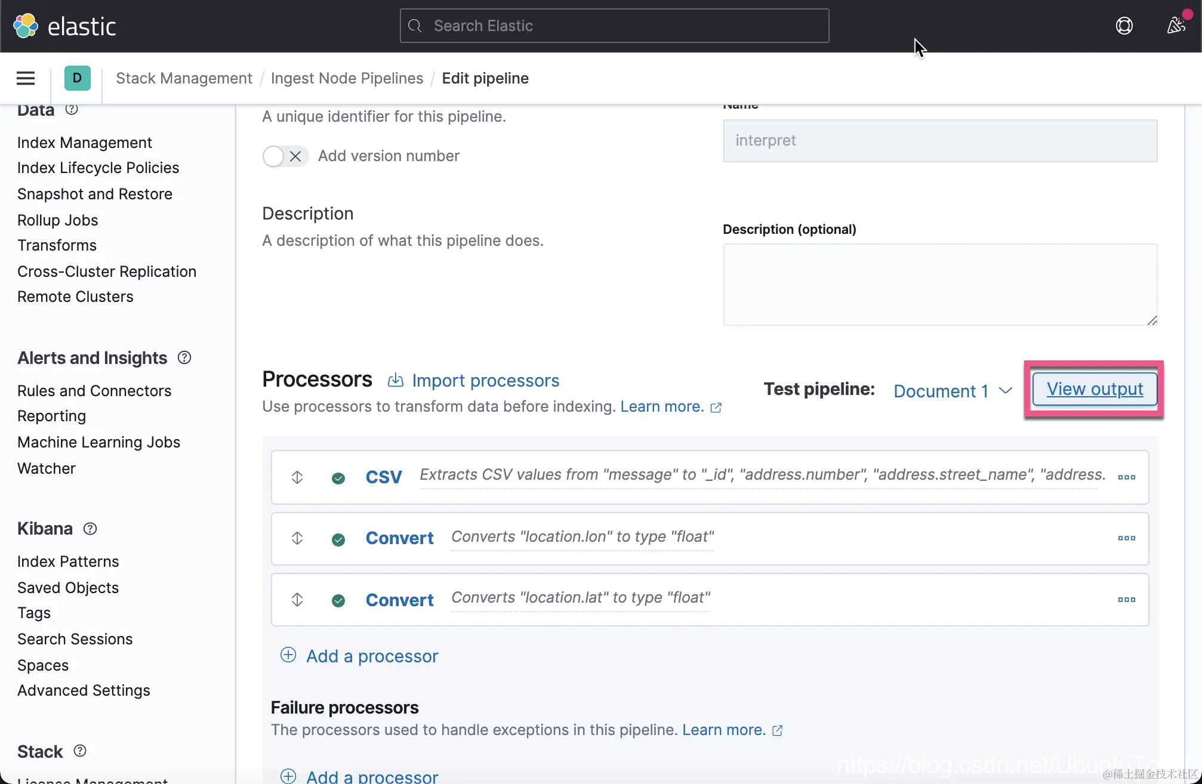The height and width of the screenshot is (784, 1202).
Task: Open the help menu lifebuoy icon
Action: 1124,26
